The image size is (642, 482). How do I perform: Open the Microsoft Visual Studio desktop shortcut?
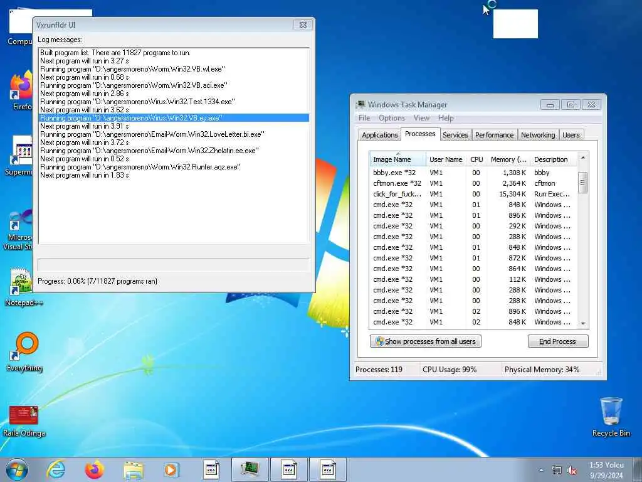[18, 230]
